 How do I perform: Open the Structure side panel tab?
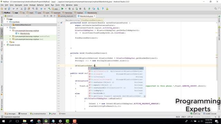[x=1, y=46]
